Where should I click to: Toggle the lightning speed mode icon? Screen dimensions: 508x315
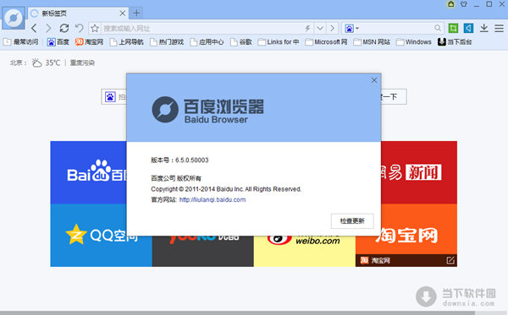(x=307, y=29)
